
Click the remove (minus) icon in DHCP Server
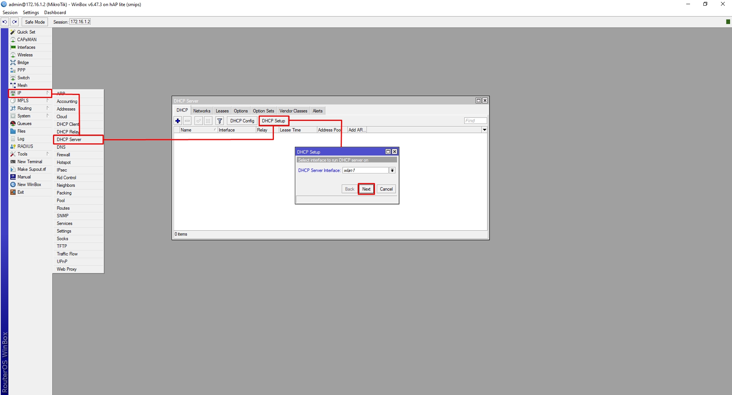coord(187,121)
